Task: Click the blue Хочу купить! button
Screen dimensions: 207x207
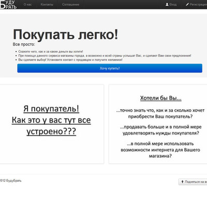Action: 110,68
